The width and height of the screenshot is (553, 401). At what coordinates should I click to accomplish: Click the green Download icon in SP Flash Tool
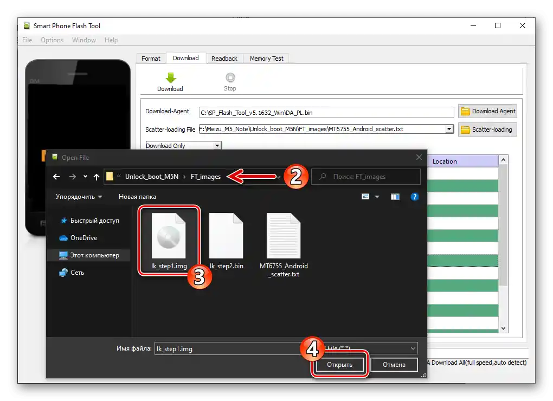(170, 79)
